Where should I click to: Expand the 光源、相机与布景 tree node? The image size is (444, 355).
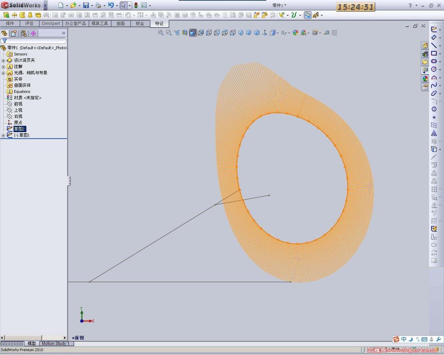3,73
